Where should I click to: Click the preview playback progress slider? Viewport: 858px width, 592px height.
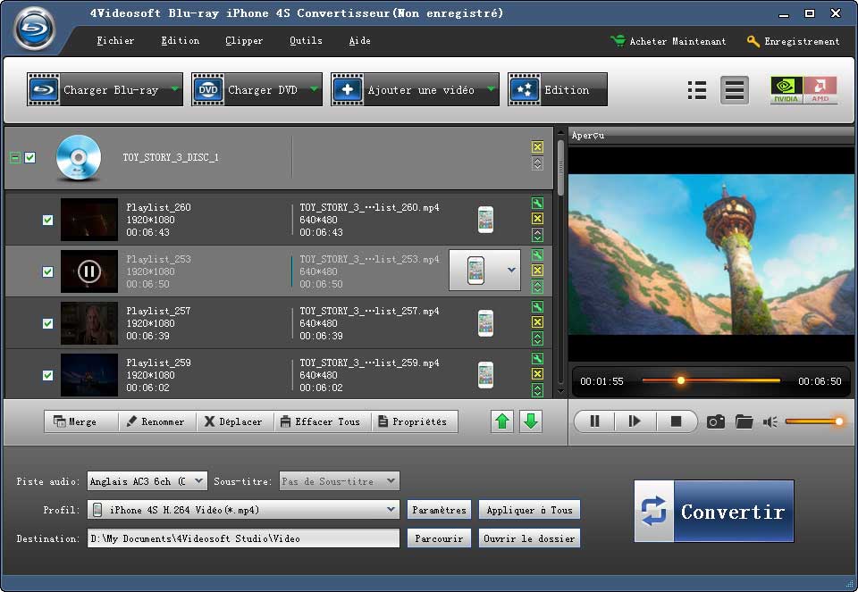pos(711,381)
